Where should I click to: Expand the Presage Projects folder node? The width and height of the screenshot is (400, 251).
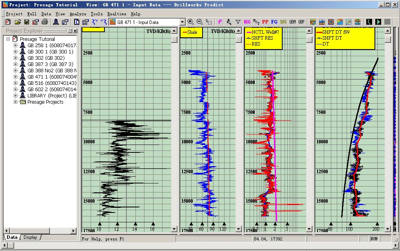(x=16, y=102)
